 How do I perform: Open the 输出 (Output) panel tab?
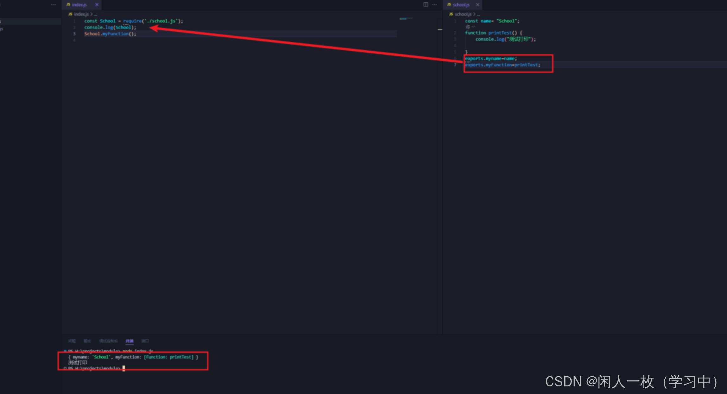(x=87, y=341)
